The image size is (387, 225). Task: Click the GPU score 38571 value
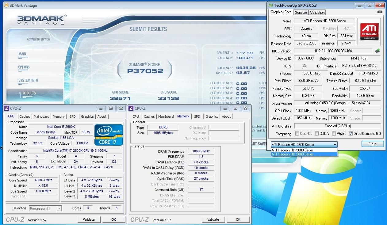120,98
